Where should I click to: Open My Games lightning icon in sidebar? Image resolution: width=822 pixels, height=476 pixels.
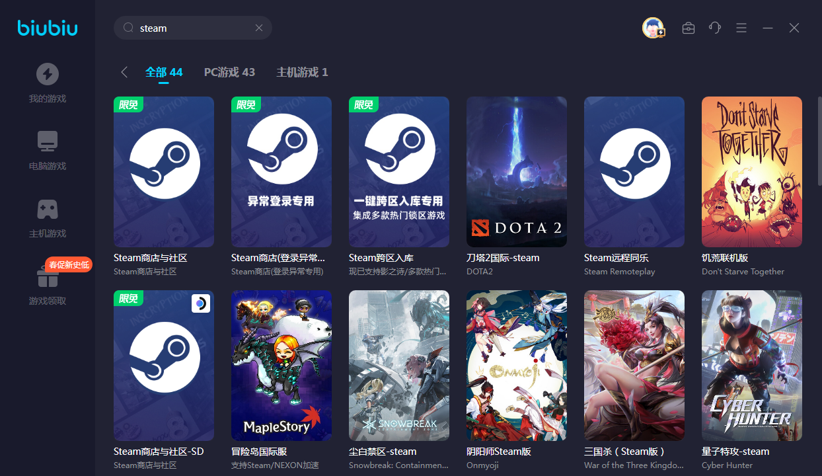47,74
